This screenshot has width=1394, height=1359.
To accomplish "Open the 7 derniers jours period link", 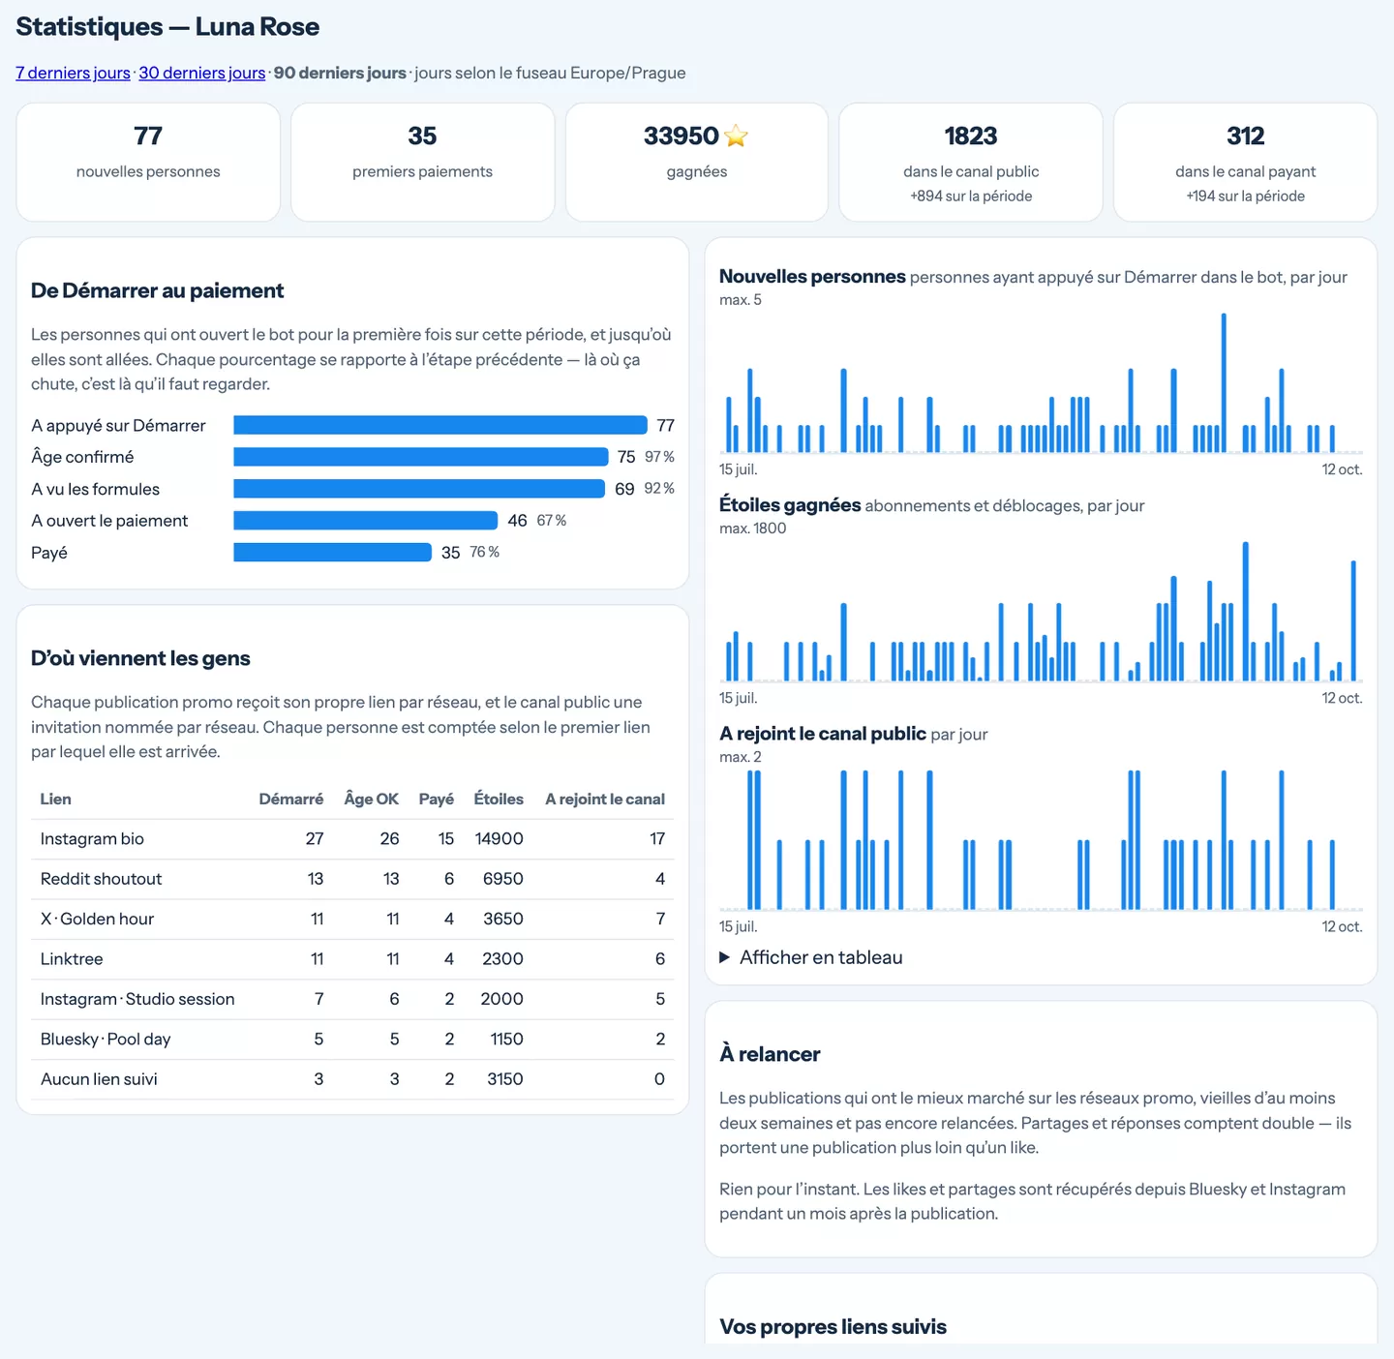I will click(73, 73).
